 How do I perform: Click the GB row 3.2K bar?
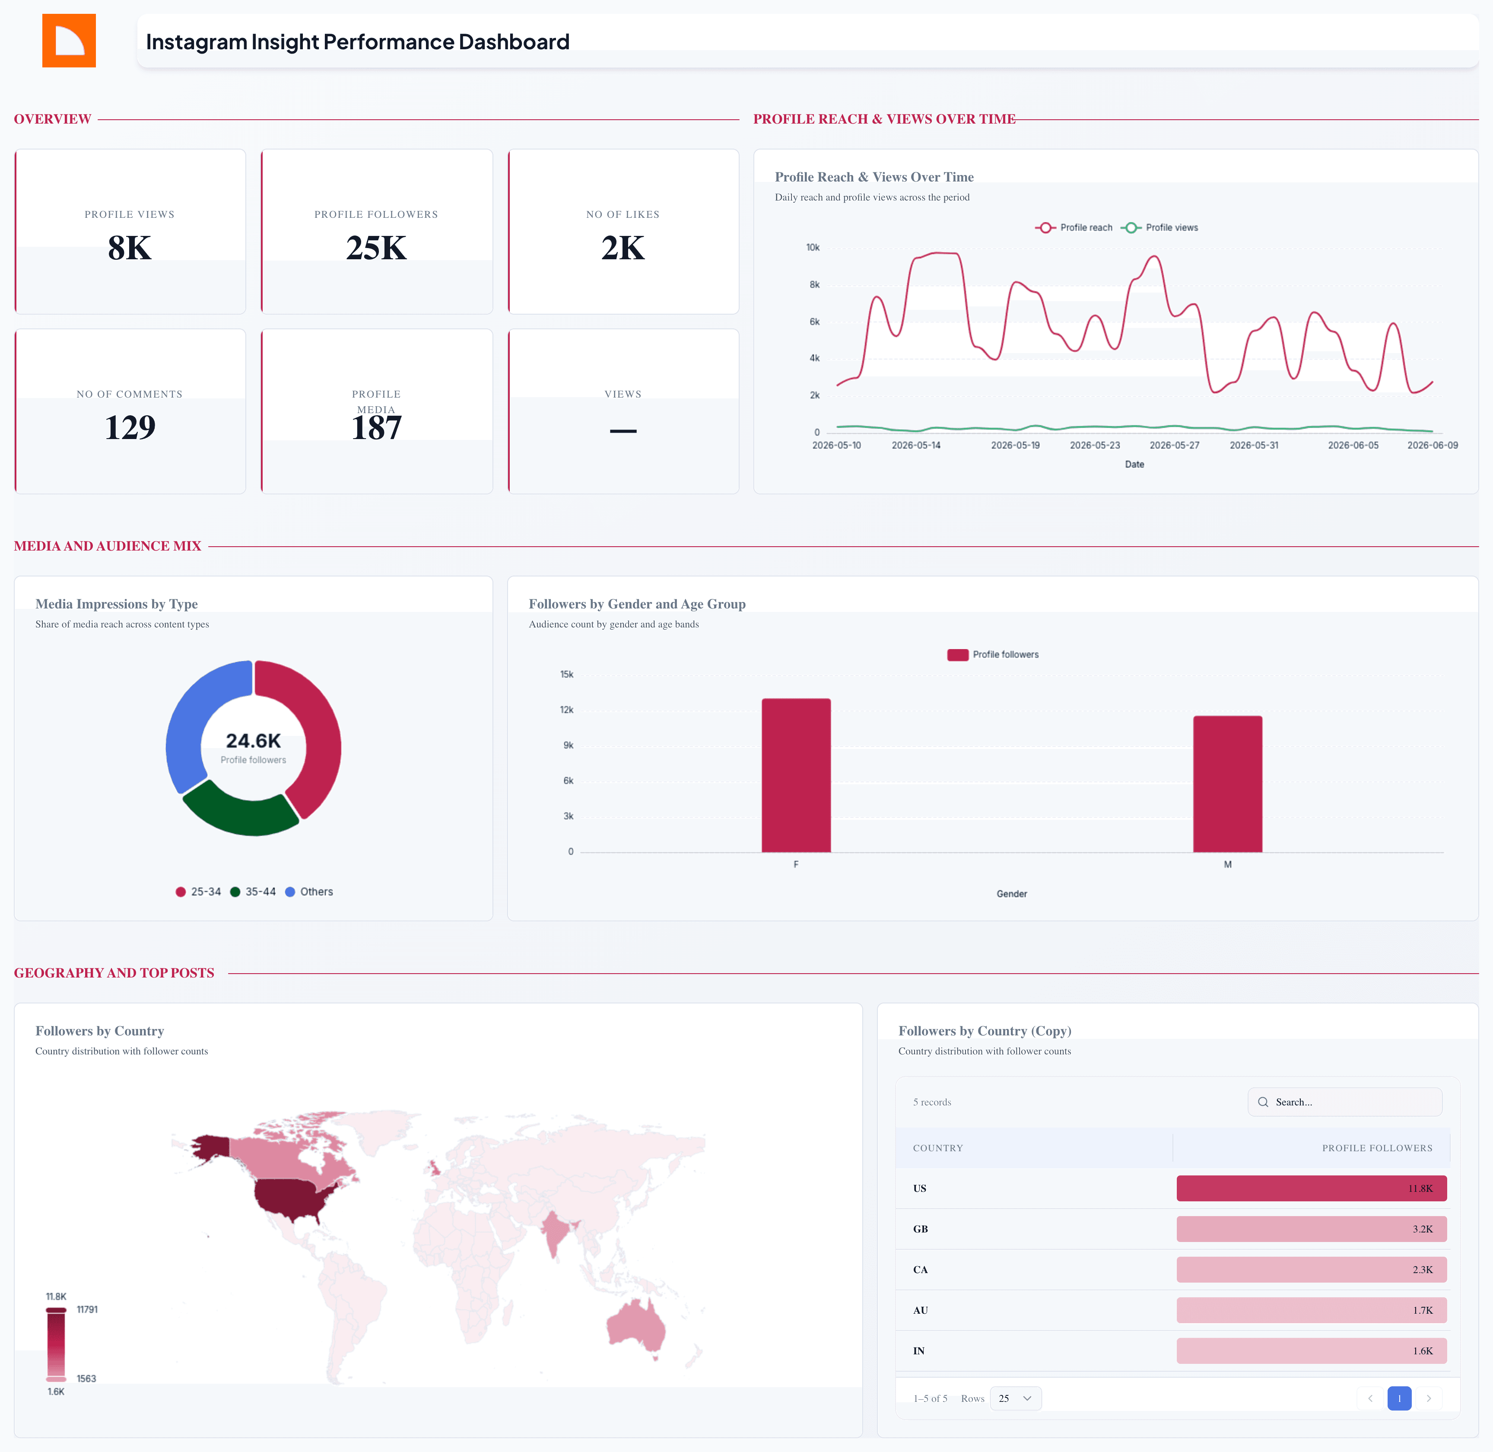[1312, 1229]
